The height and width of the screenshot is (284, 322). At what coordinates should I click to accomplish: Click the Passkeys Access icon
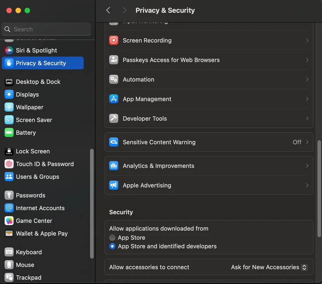pyautogui.click(x=114, y=60)
